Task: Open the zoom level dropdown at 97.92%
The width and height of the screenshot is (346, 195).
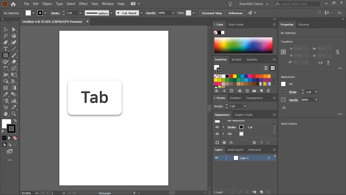Action: pos(37,193)
